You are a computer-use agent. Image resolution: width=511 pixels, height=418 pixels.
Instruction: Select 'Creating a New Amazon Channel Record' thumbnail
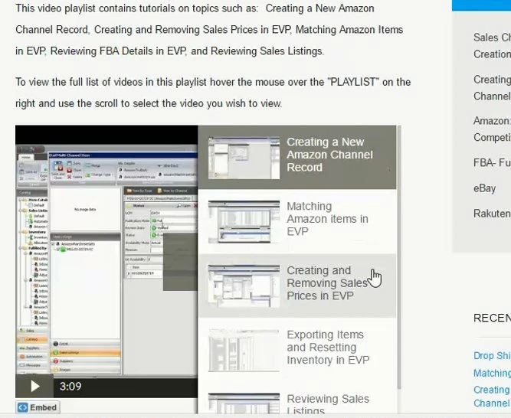pos(244,158)
